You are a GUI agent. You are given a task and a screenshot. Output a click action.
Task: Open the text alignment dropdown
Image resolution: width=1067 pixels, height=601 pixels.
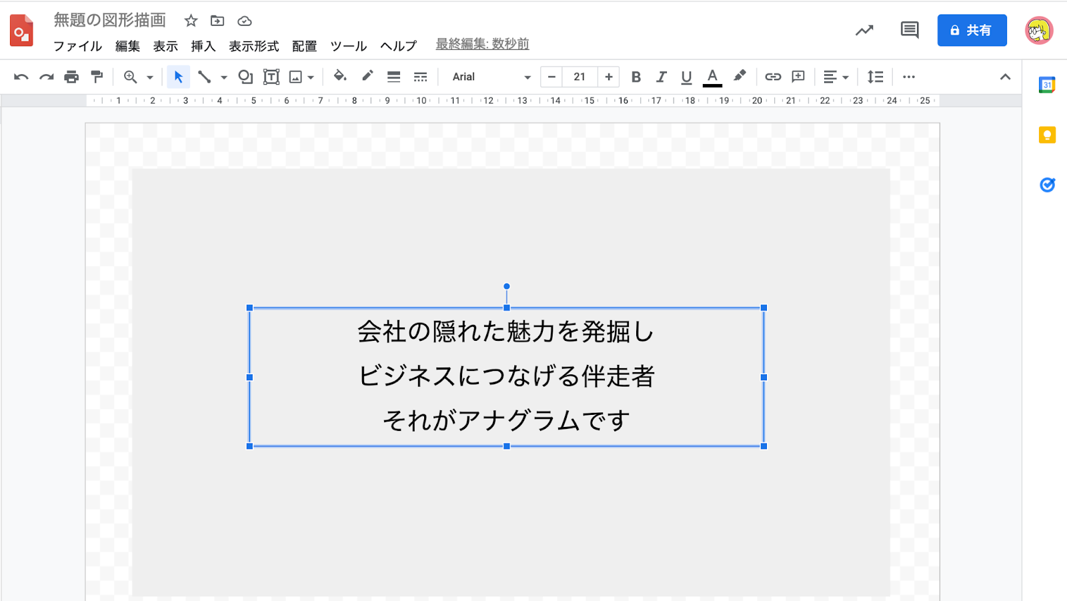835,77
